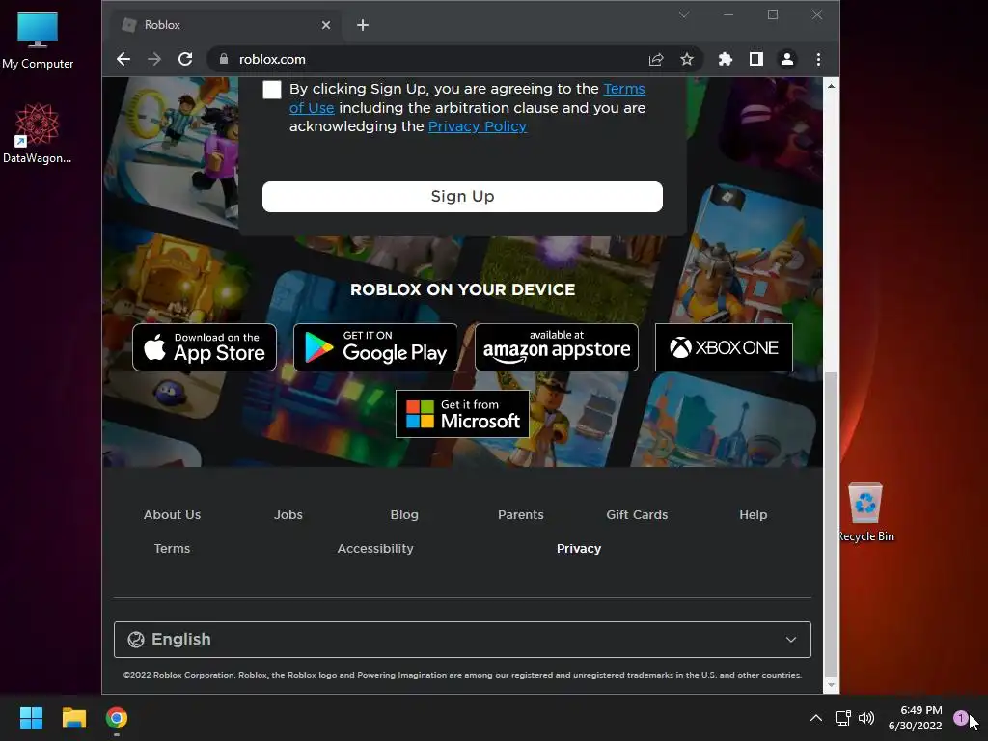Open the Accessibility footer link
This screenshot has width=988, height=741.
pyautogui.click(x=375, y=549)
